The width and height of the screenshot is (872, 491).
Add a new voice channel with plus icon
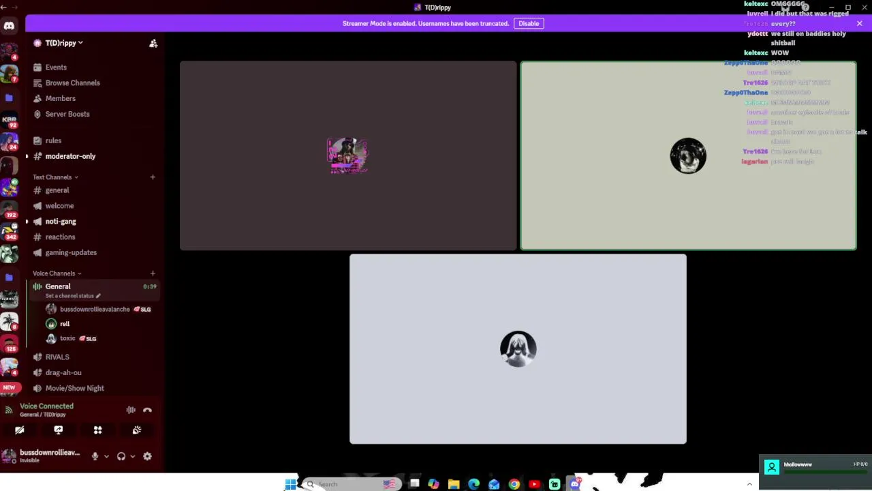(153, 273)
